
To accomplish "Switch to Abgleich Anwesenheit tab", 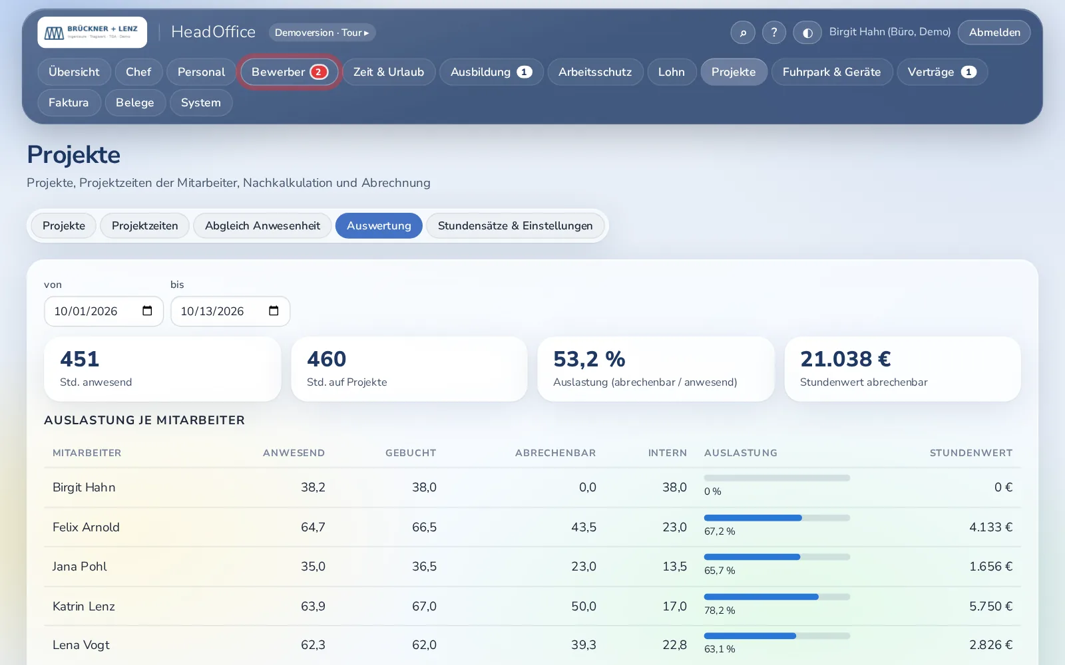I will pos(262,225).
